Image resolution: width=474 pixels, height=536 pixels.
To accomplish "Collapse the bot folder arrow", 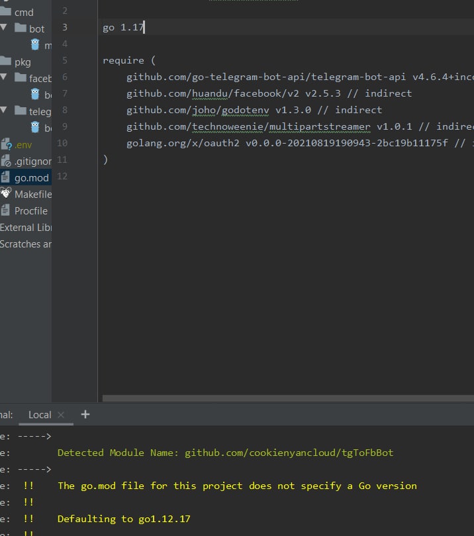I will click(x=4, y=27).
